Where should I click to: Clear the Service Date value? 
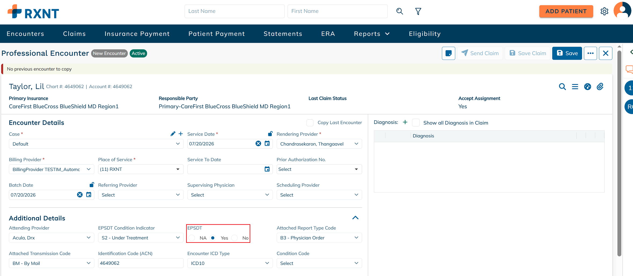click(258, 143)
